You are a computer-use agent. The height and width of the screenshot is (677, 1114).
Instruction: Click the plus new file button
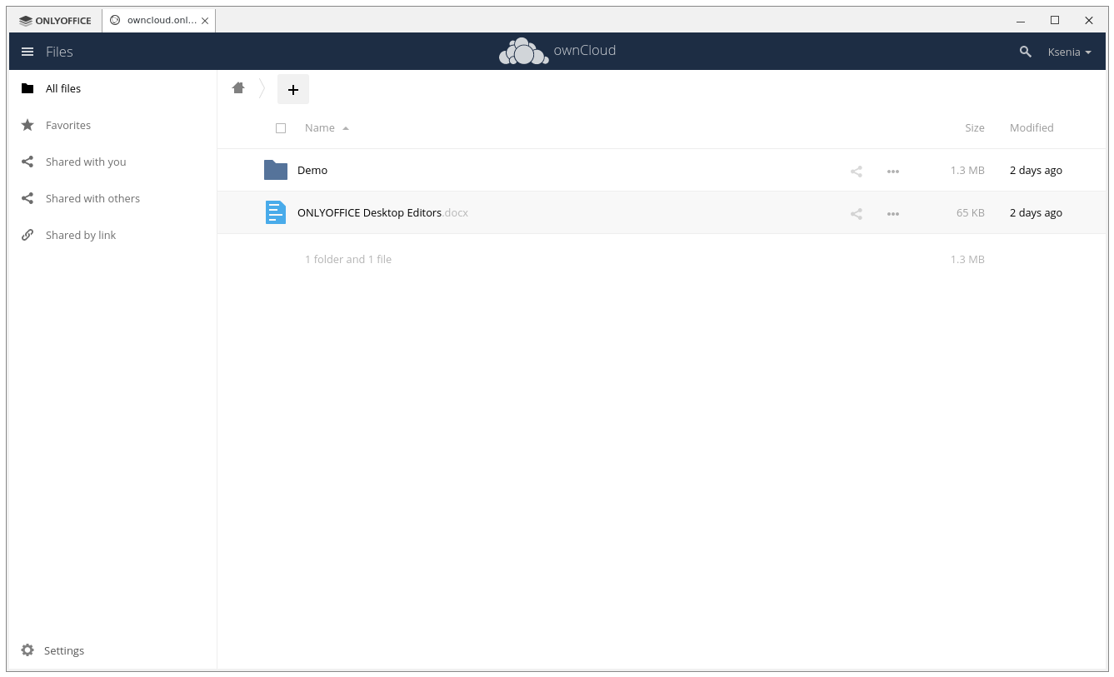(293, 89)
